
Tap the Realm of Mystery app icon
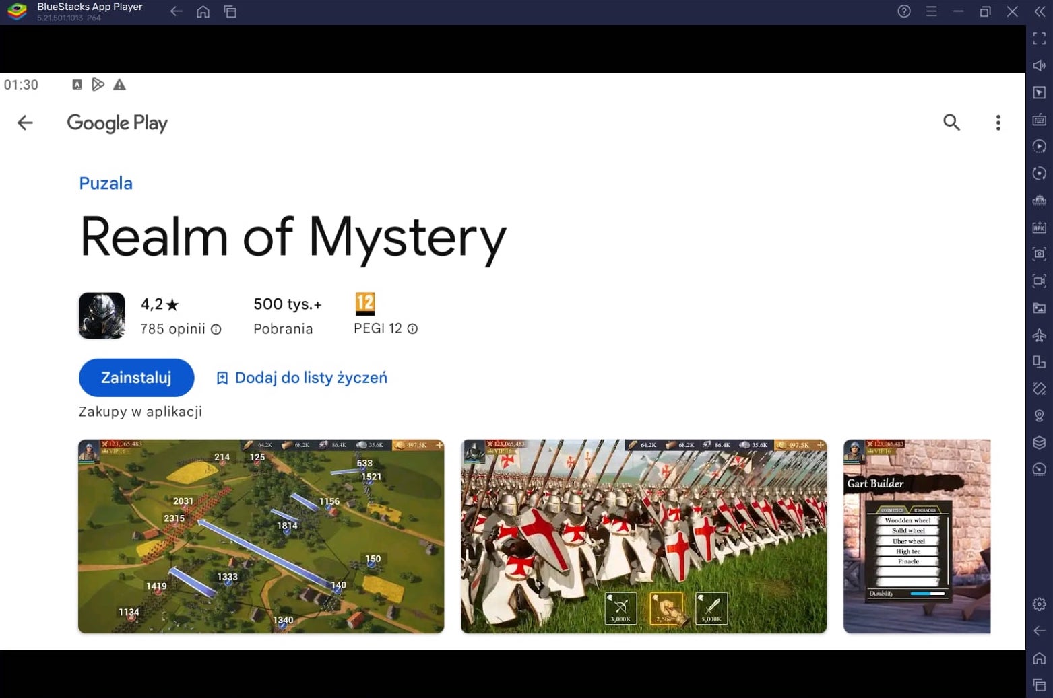(102, 315)
